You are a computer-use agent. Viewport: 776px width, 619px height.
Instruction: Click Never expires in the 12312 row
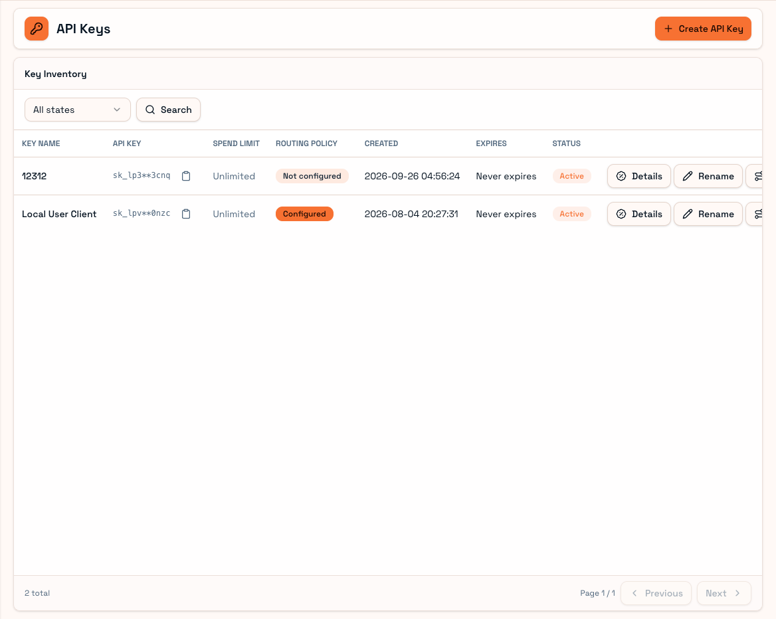[506, 176]
